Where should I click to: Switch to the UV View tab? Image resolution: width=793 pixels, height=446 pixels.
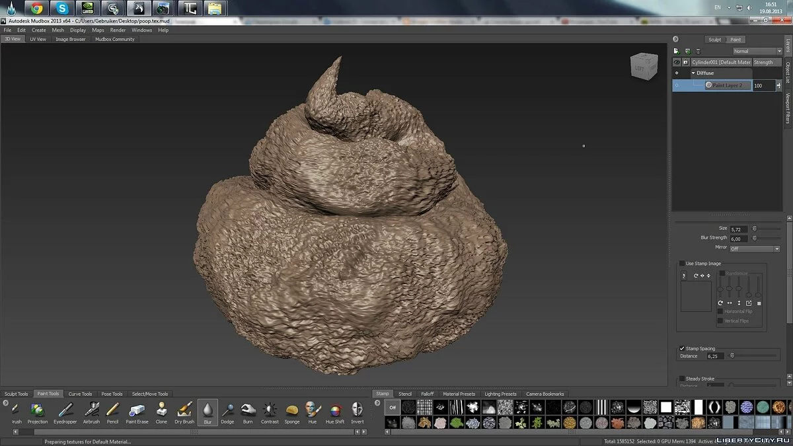[x=38, y=39]
